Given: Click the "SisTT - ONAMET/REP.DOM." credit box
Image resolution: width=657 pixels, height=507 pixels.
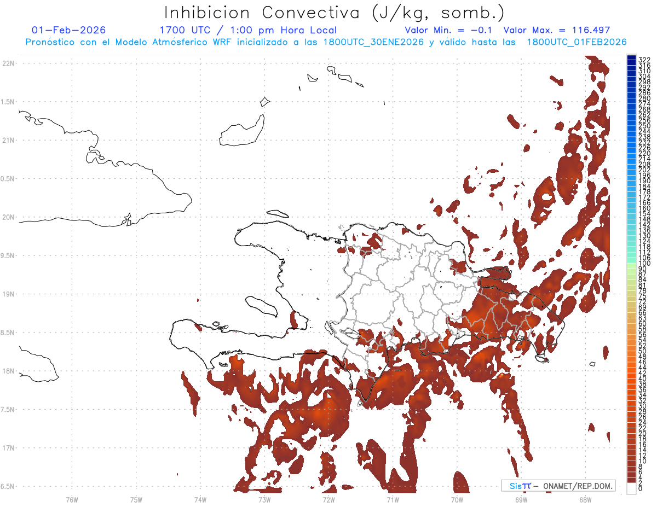Looking at the screenshot, I should (x=558, y=486).
